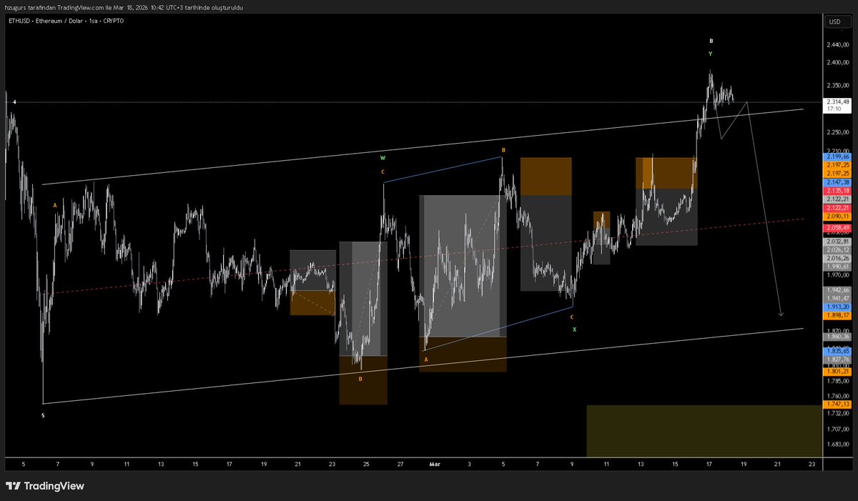This screenshot has height=501, width=858.
Task: Select the orange 1.898,17 price label
Action: [x=837, y=315]
